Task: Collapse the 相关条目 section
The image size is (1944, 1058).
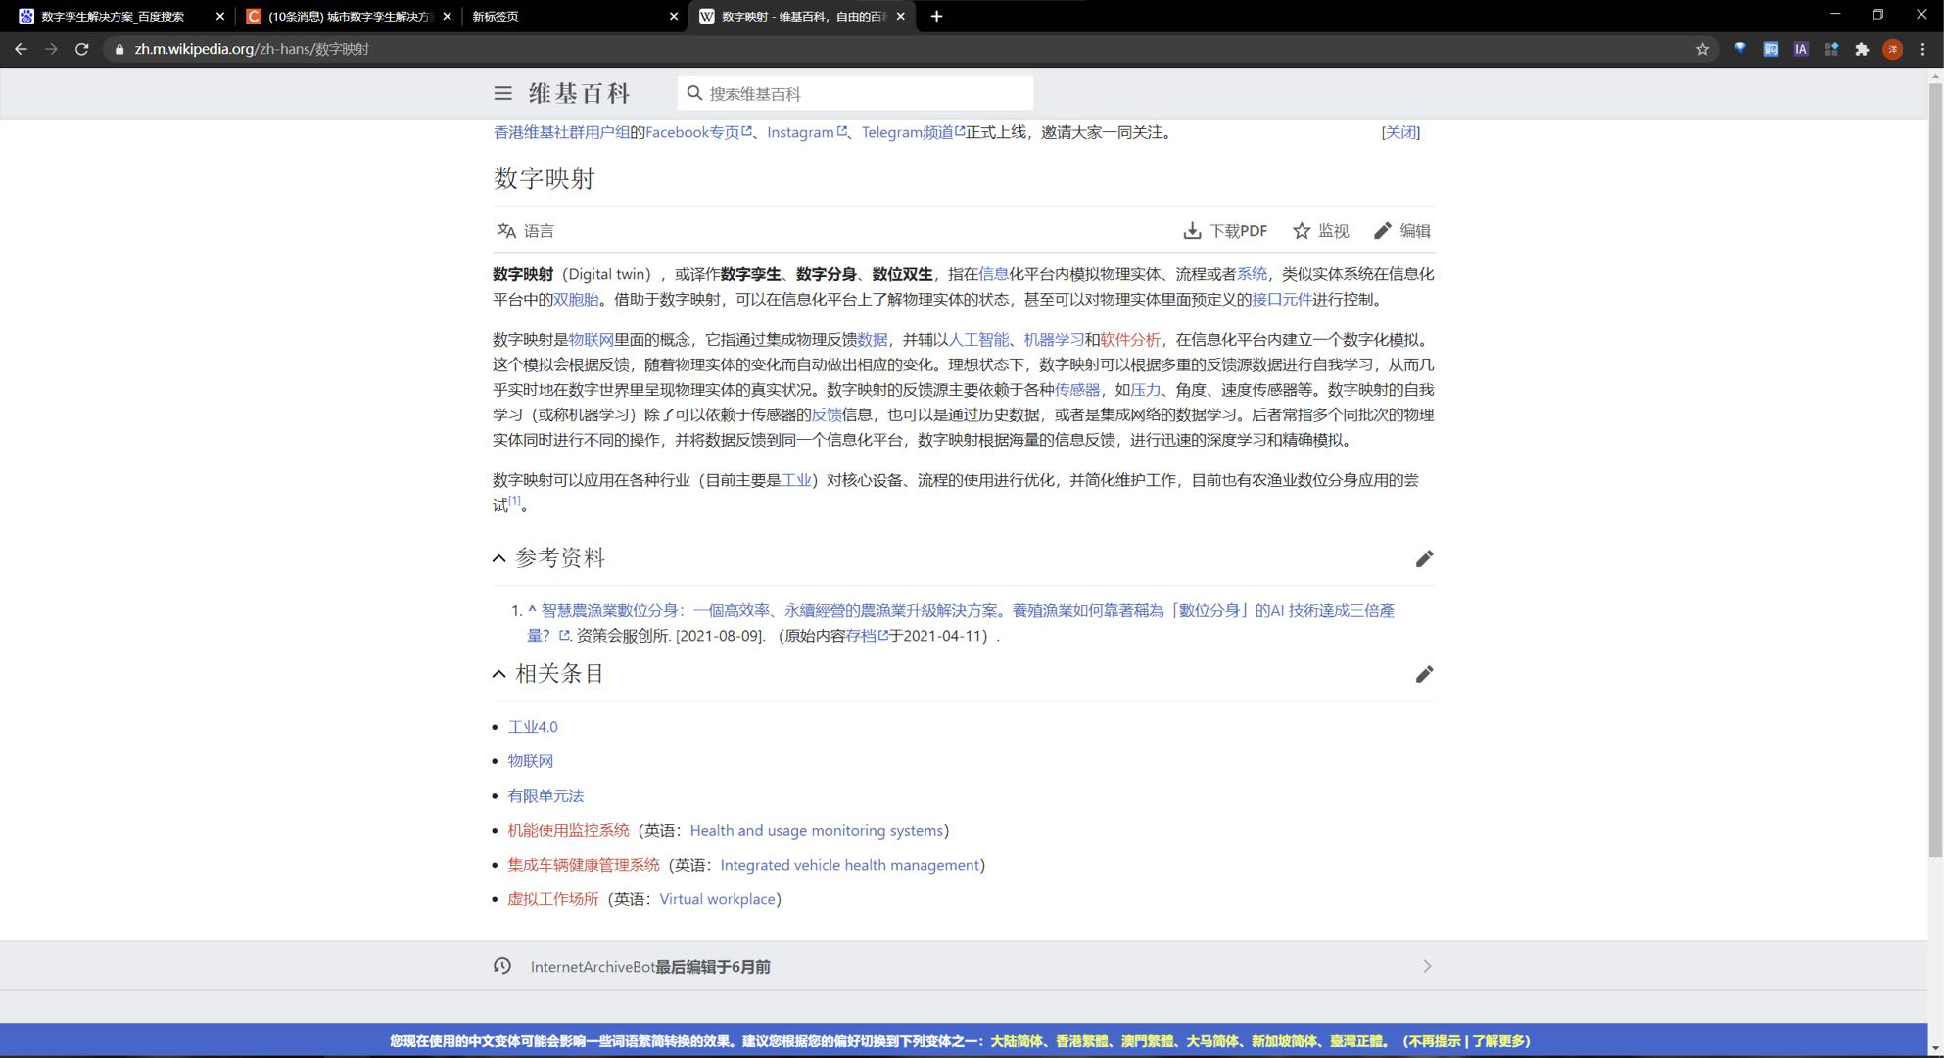Action: pyautogui.click(x=499, y=674)
